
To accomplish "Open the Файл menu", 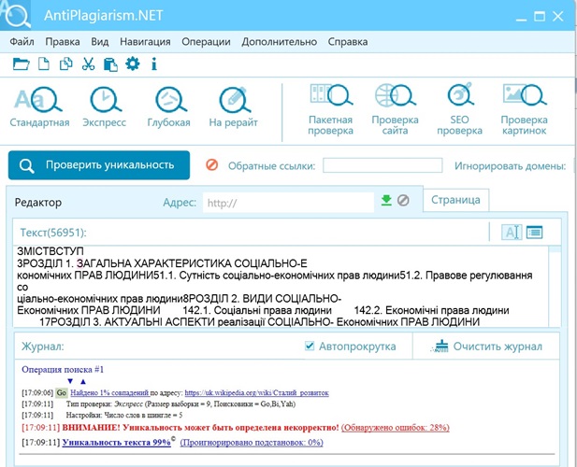I will point(22,41).
